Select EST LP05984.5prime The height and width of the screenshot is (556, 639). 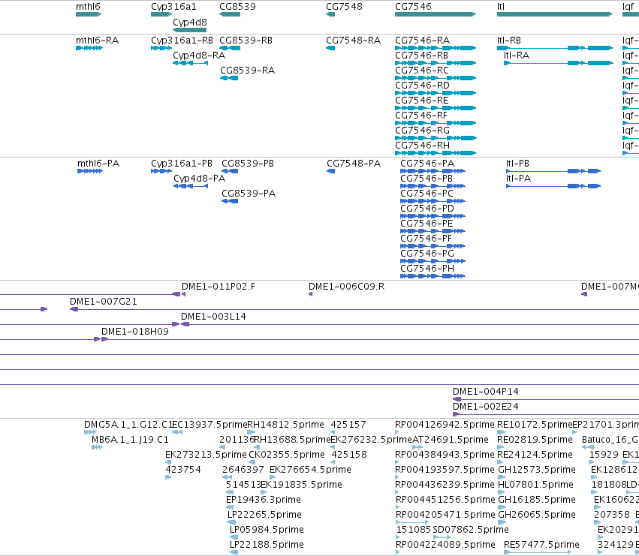(x=234, y=537)
